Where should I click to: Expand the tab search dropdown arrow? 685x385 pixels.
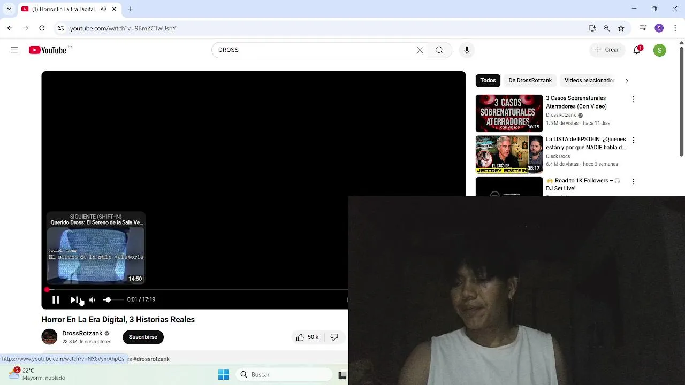click(9, 9)
